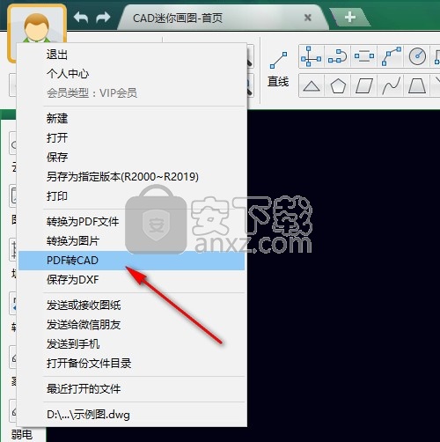The width and height of the screenshot is (440, 442).
Task: Select the polyline with arc tool
Action: (x=337, y=56)
